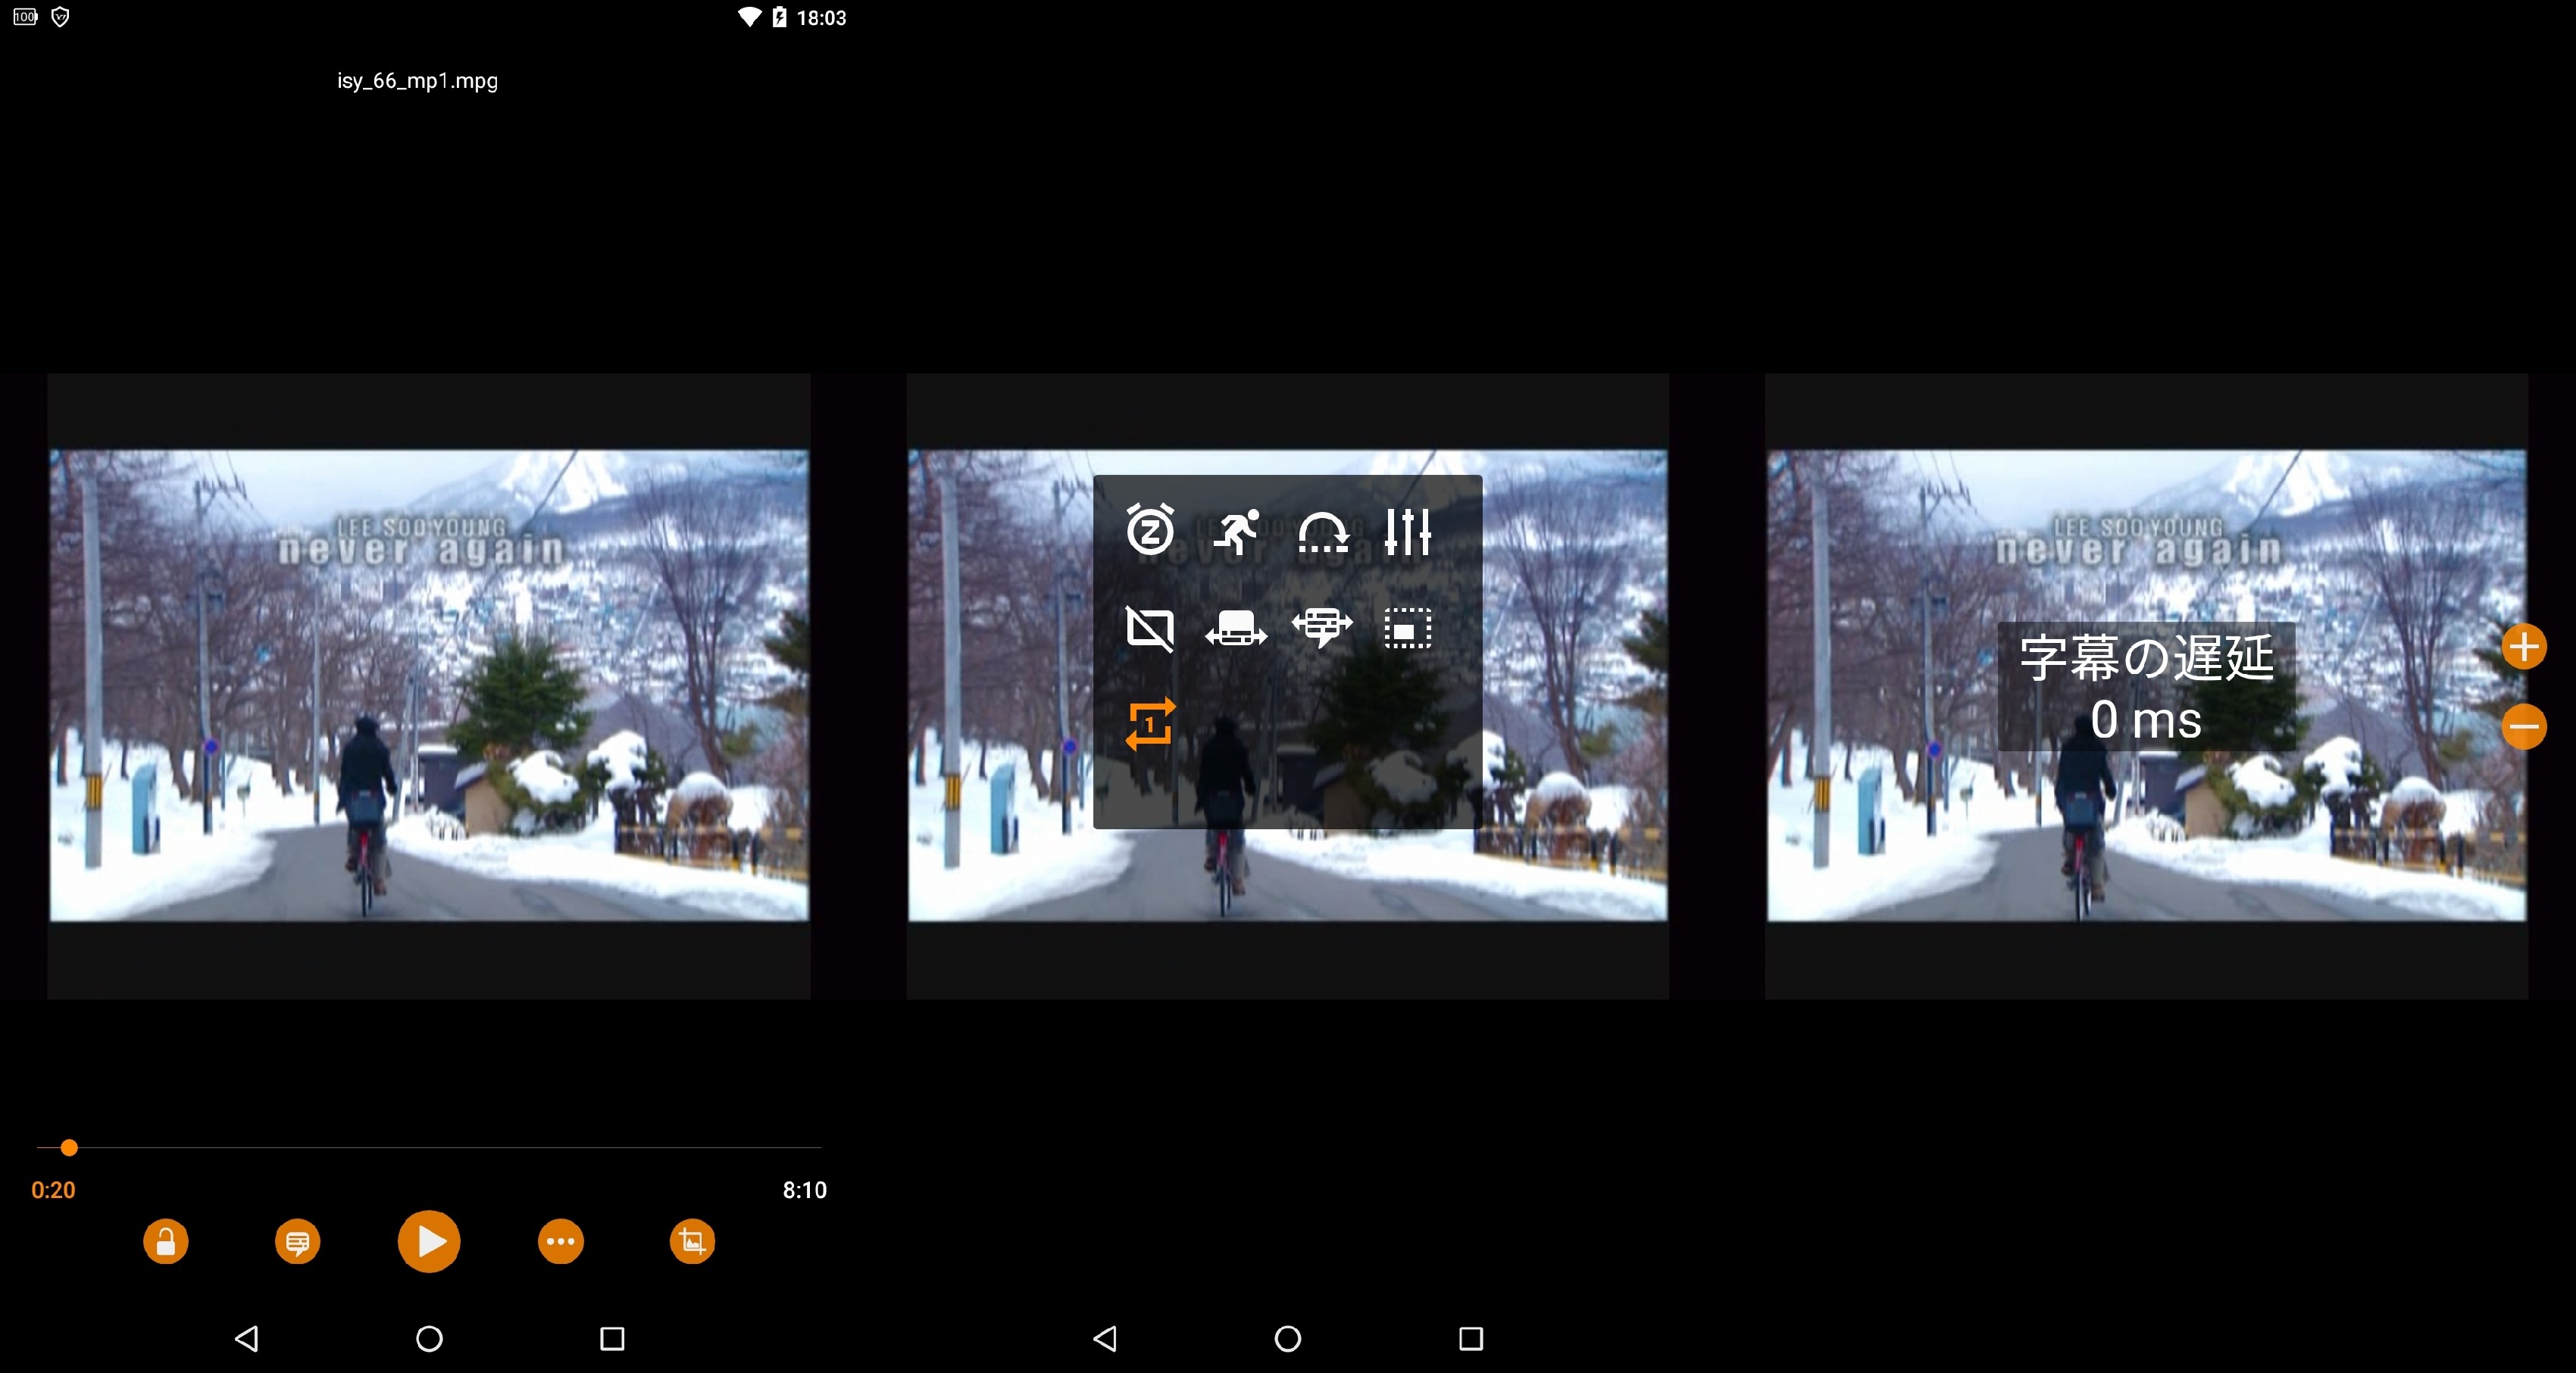This screenshot has height=1373, width=2576.
Task: Open the equalizer sliders icon
Action: pos(1407,531)
